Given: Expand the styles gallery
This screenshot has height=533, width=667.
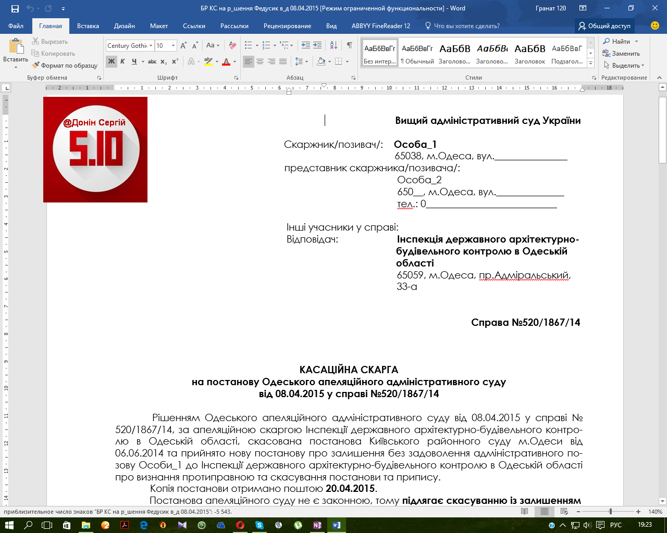Looking at the screenshot, I should (591, 64).
